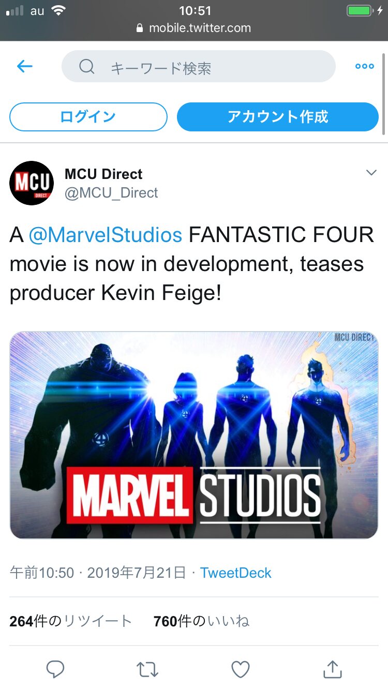388x690 pixels.
Task: View the 760件のいいね list
Action: 201,621
